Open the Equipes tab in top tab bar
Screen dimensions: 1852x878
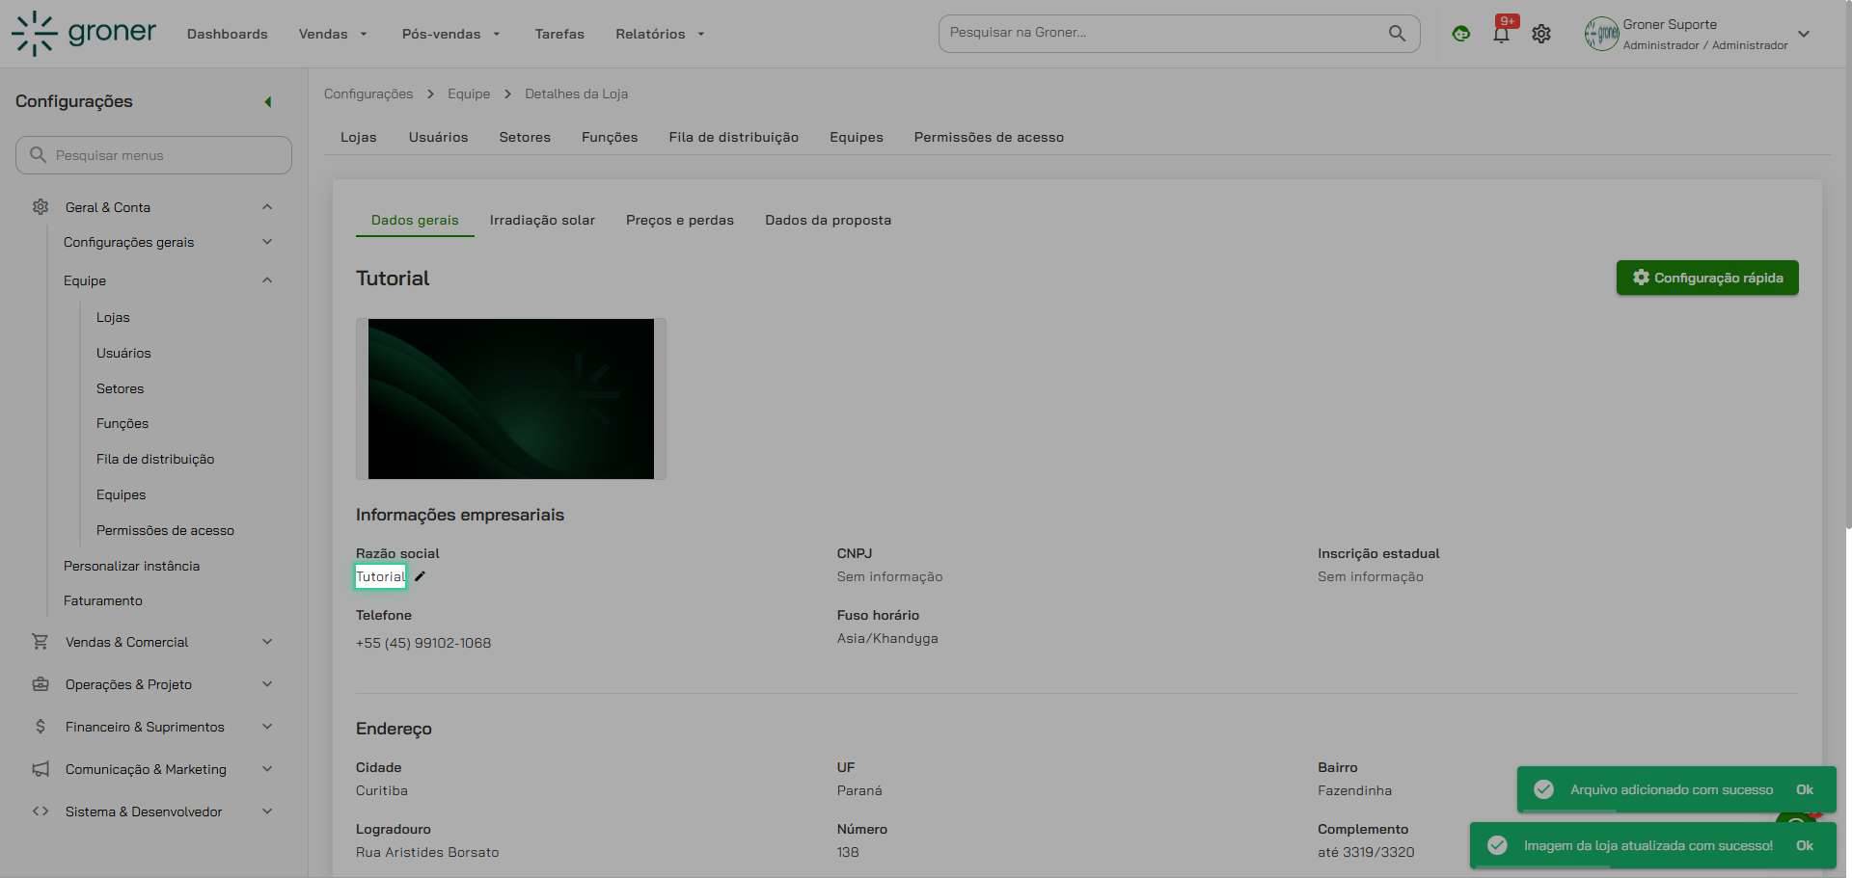tap(857, 138)
